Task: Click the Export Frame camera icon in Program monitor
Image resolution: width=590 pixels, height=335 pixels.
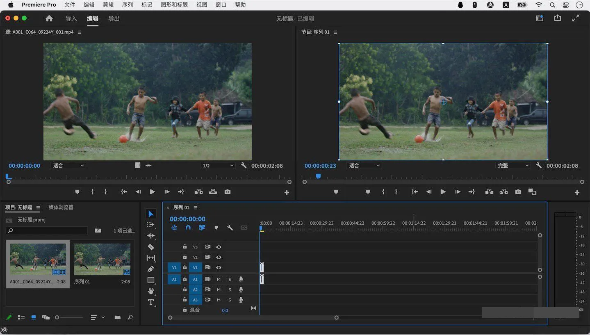Action: (518, 192)
